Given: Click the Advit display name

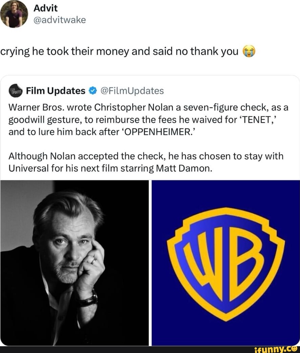Looking at the screenshot, I should (45, 8).
